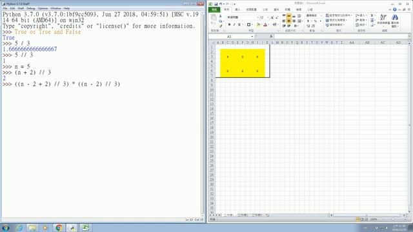Screen dimensions: 413x232
Task: Adjust the Excel zoom slider handle
Action: click(x=393, y=219)
